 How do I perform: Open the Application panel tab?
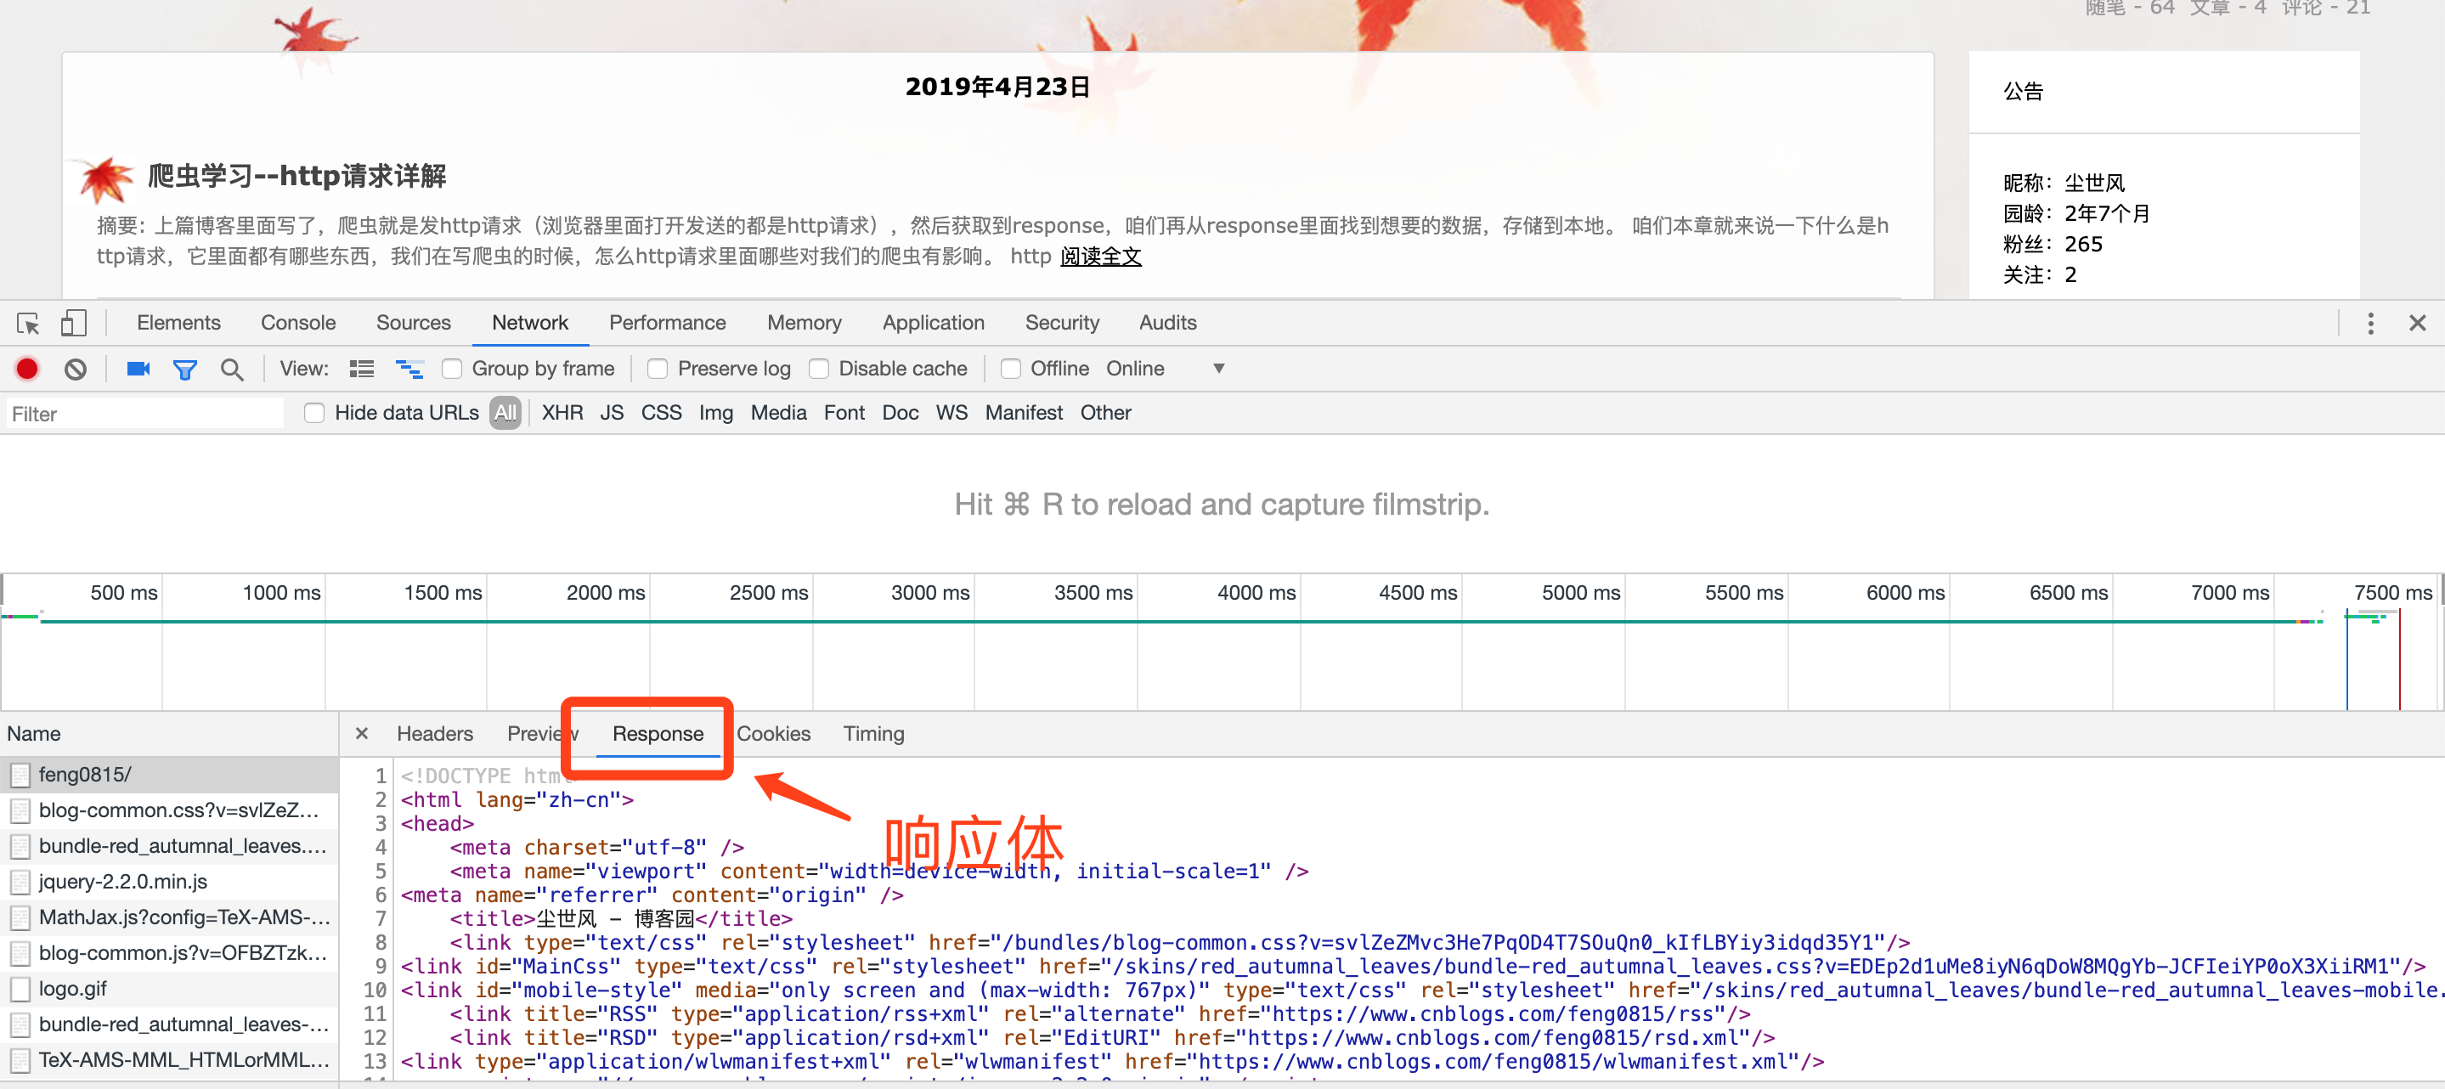[933, 323]
